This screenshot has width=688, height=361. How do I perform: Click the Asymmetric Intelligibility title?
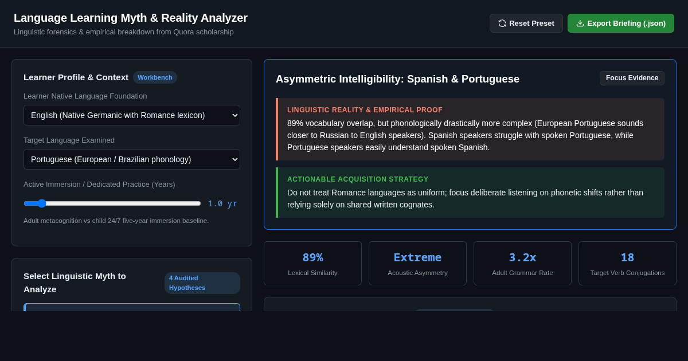click(397, 79)
